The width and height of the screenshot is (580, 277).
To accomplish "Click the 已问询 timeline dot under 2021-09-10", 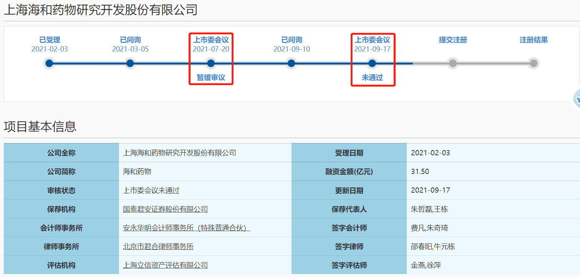I will click(x=291, y=63).
